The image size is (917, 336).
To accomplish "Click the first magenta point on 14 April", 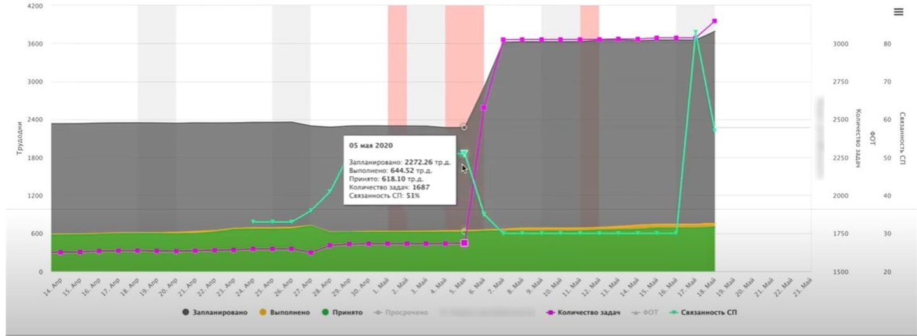I will 61,252.
